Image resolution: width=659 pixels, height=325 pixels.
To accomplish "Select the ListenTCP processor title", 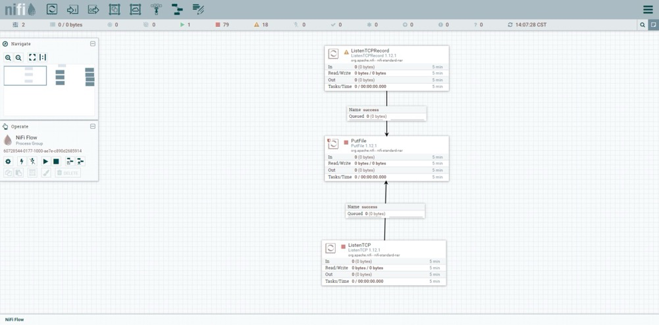I will point(359,245).
